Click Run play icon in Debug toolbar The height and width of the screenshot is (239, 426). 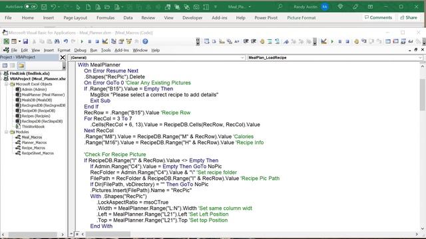(x=332, y=41)
